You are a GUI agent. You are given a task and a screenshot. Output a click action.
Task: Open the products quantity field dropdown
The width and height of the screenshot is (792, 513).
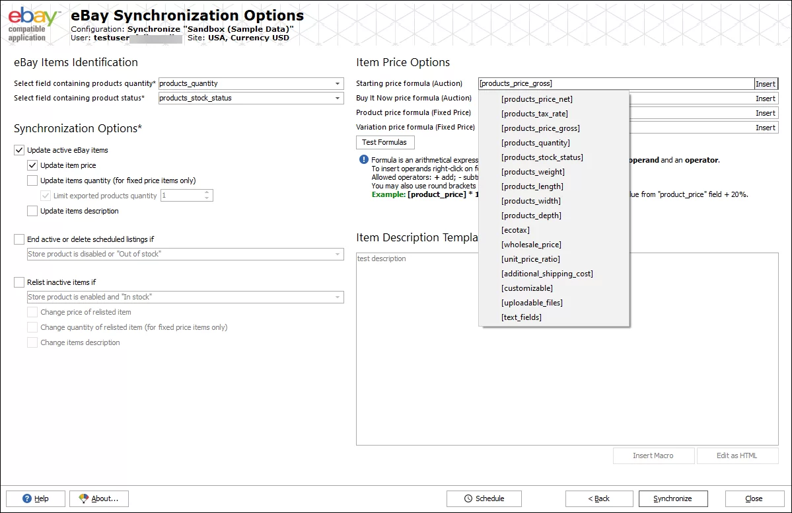[338, 84]
